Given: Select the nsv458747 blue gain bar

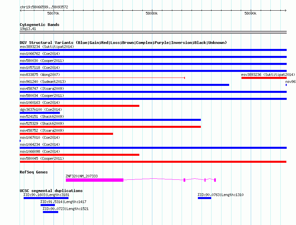Looking at the screenshot, I should (x=153, y=92).
